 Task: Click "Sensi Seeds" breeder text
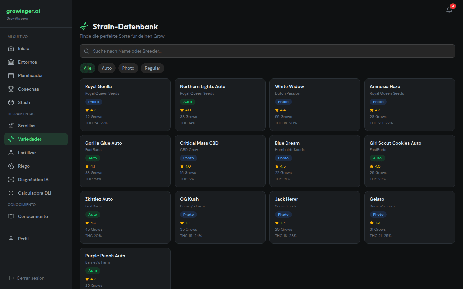tap(286, 206)
